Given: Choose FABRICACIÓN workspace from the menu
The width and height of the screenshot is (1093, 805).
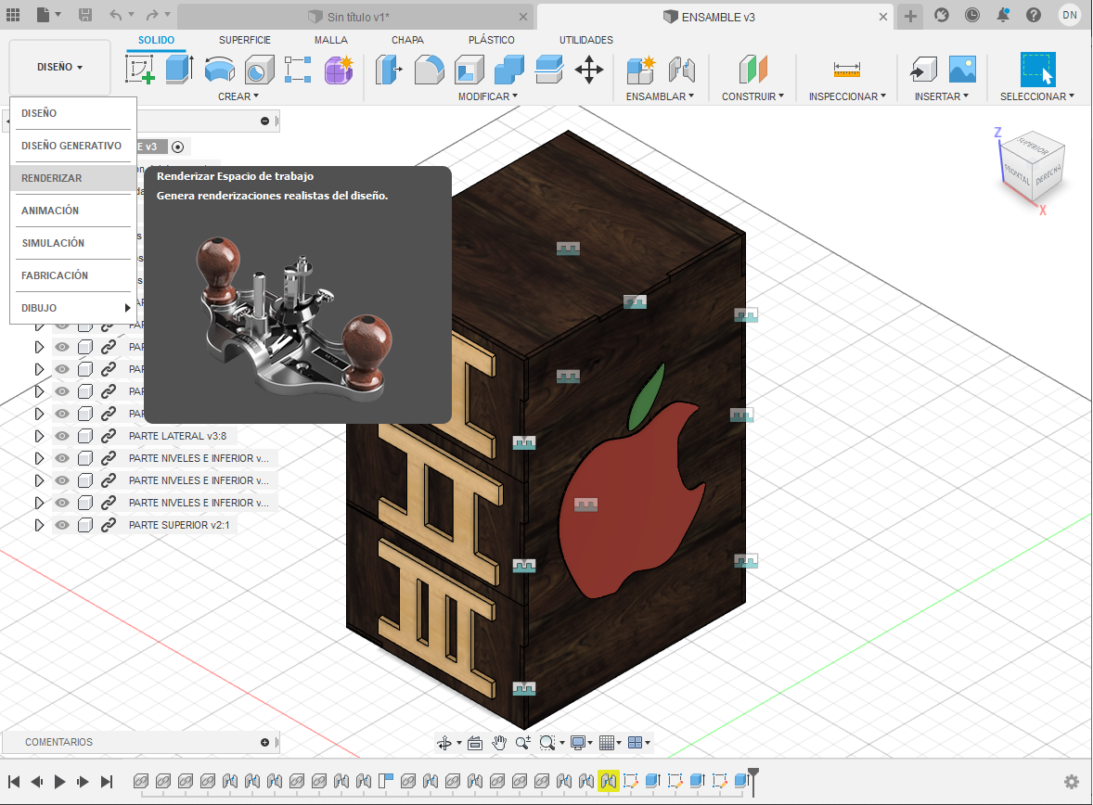Looking at the screenshot, I should 73,275.
